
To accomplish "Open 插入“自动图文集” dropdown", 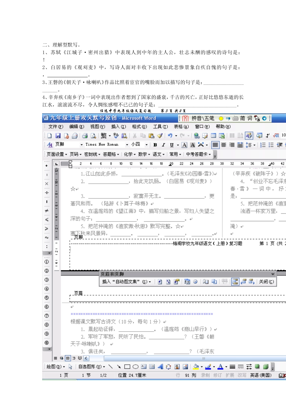I will click(x=126, y=282).
